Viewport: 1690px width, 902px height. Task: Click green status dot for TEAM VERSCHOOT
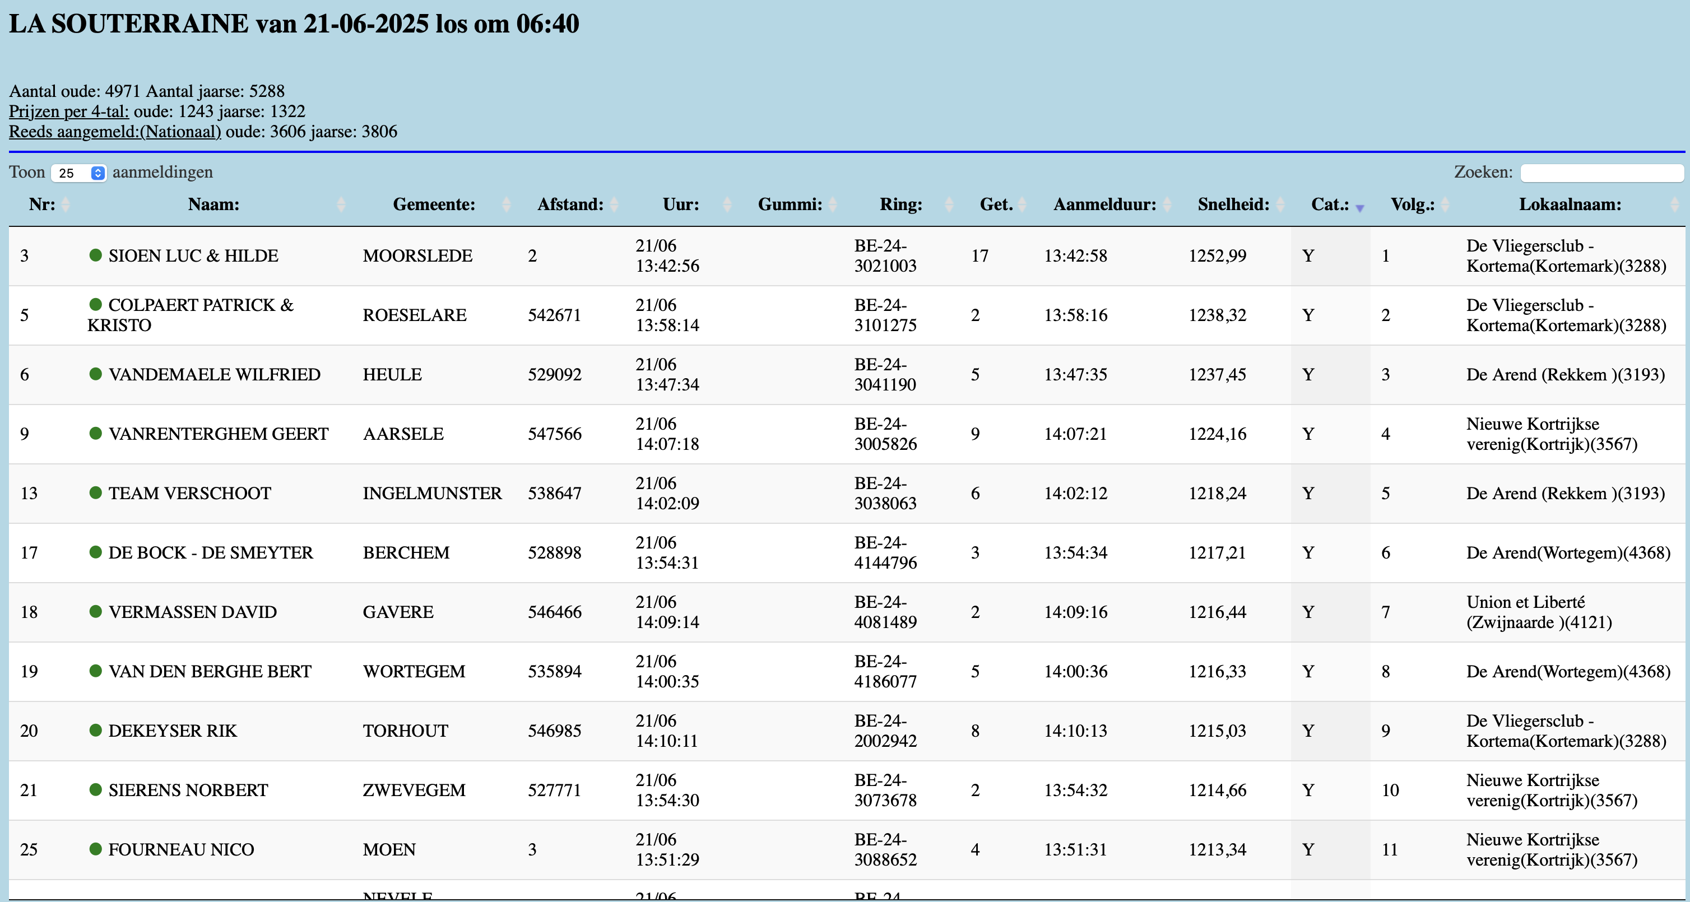click(x=95, y=492)
